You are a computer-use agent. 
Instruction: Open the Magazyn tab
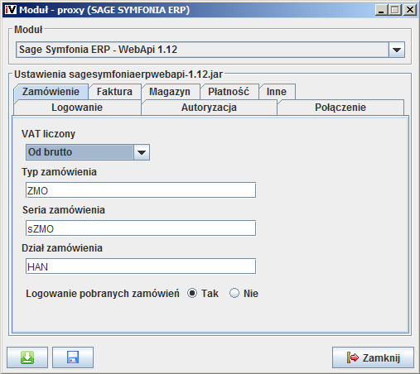pos(170,92)
